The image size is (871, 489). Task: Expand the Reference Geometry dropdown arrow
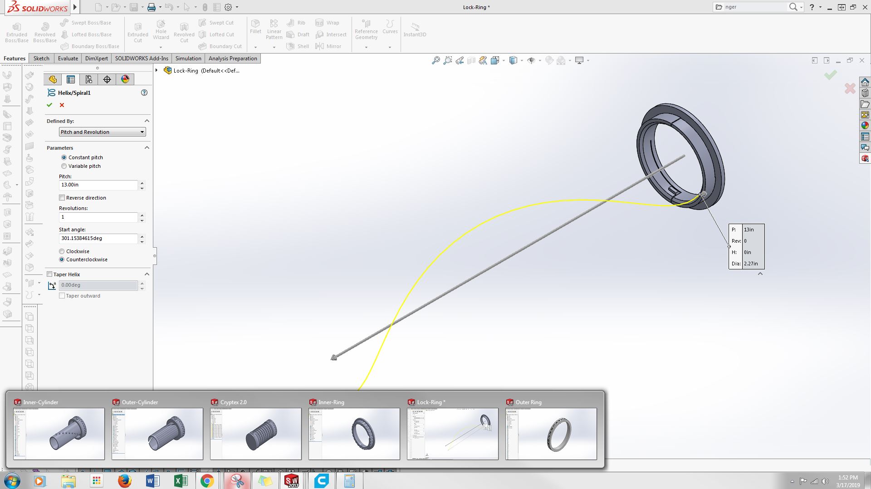pyautogui.click(x=366, y=47)
